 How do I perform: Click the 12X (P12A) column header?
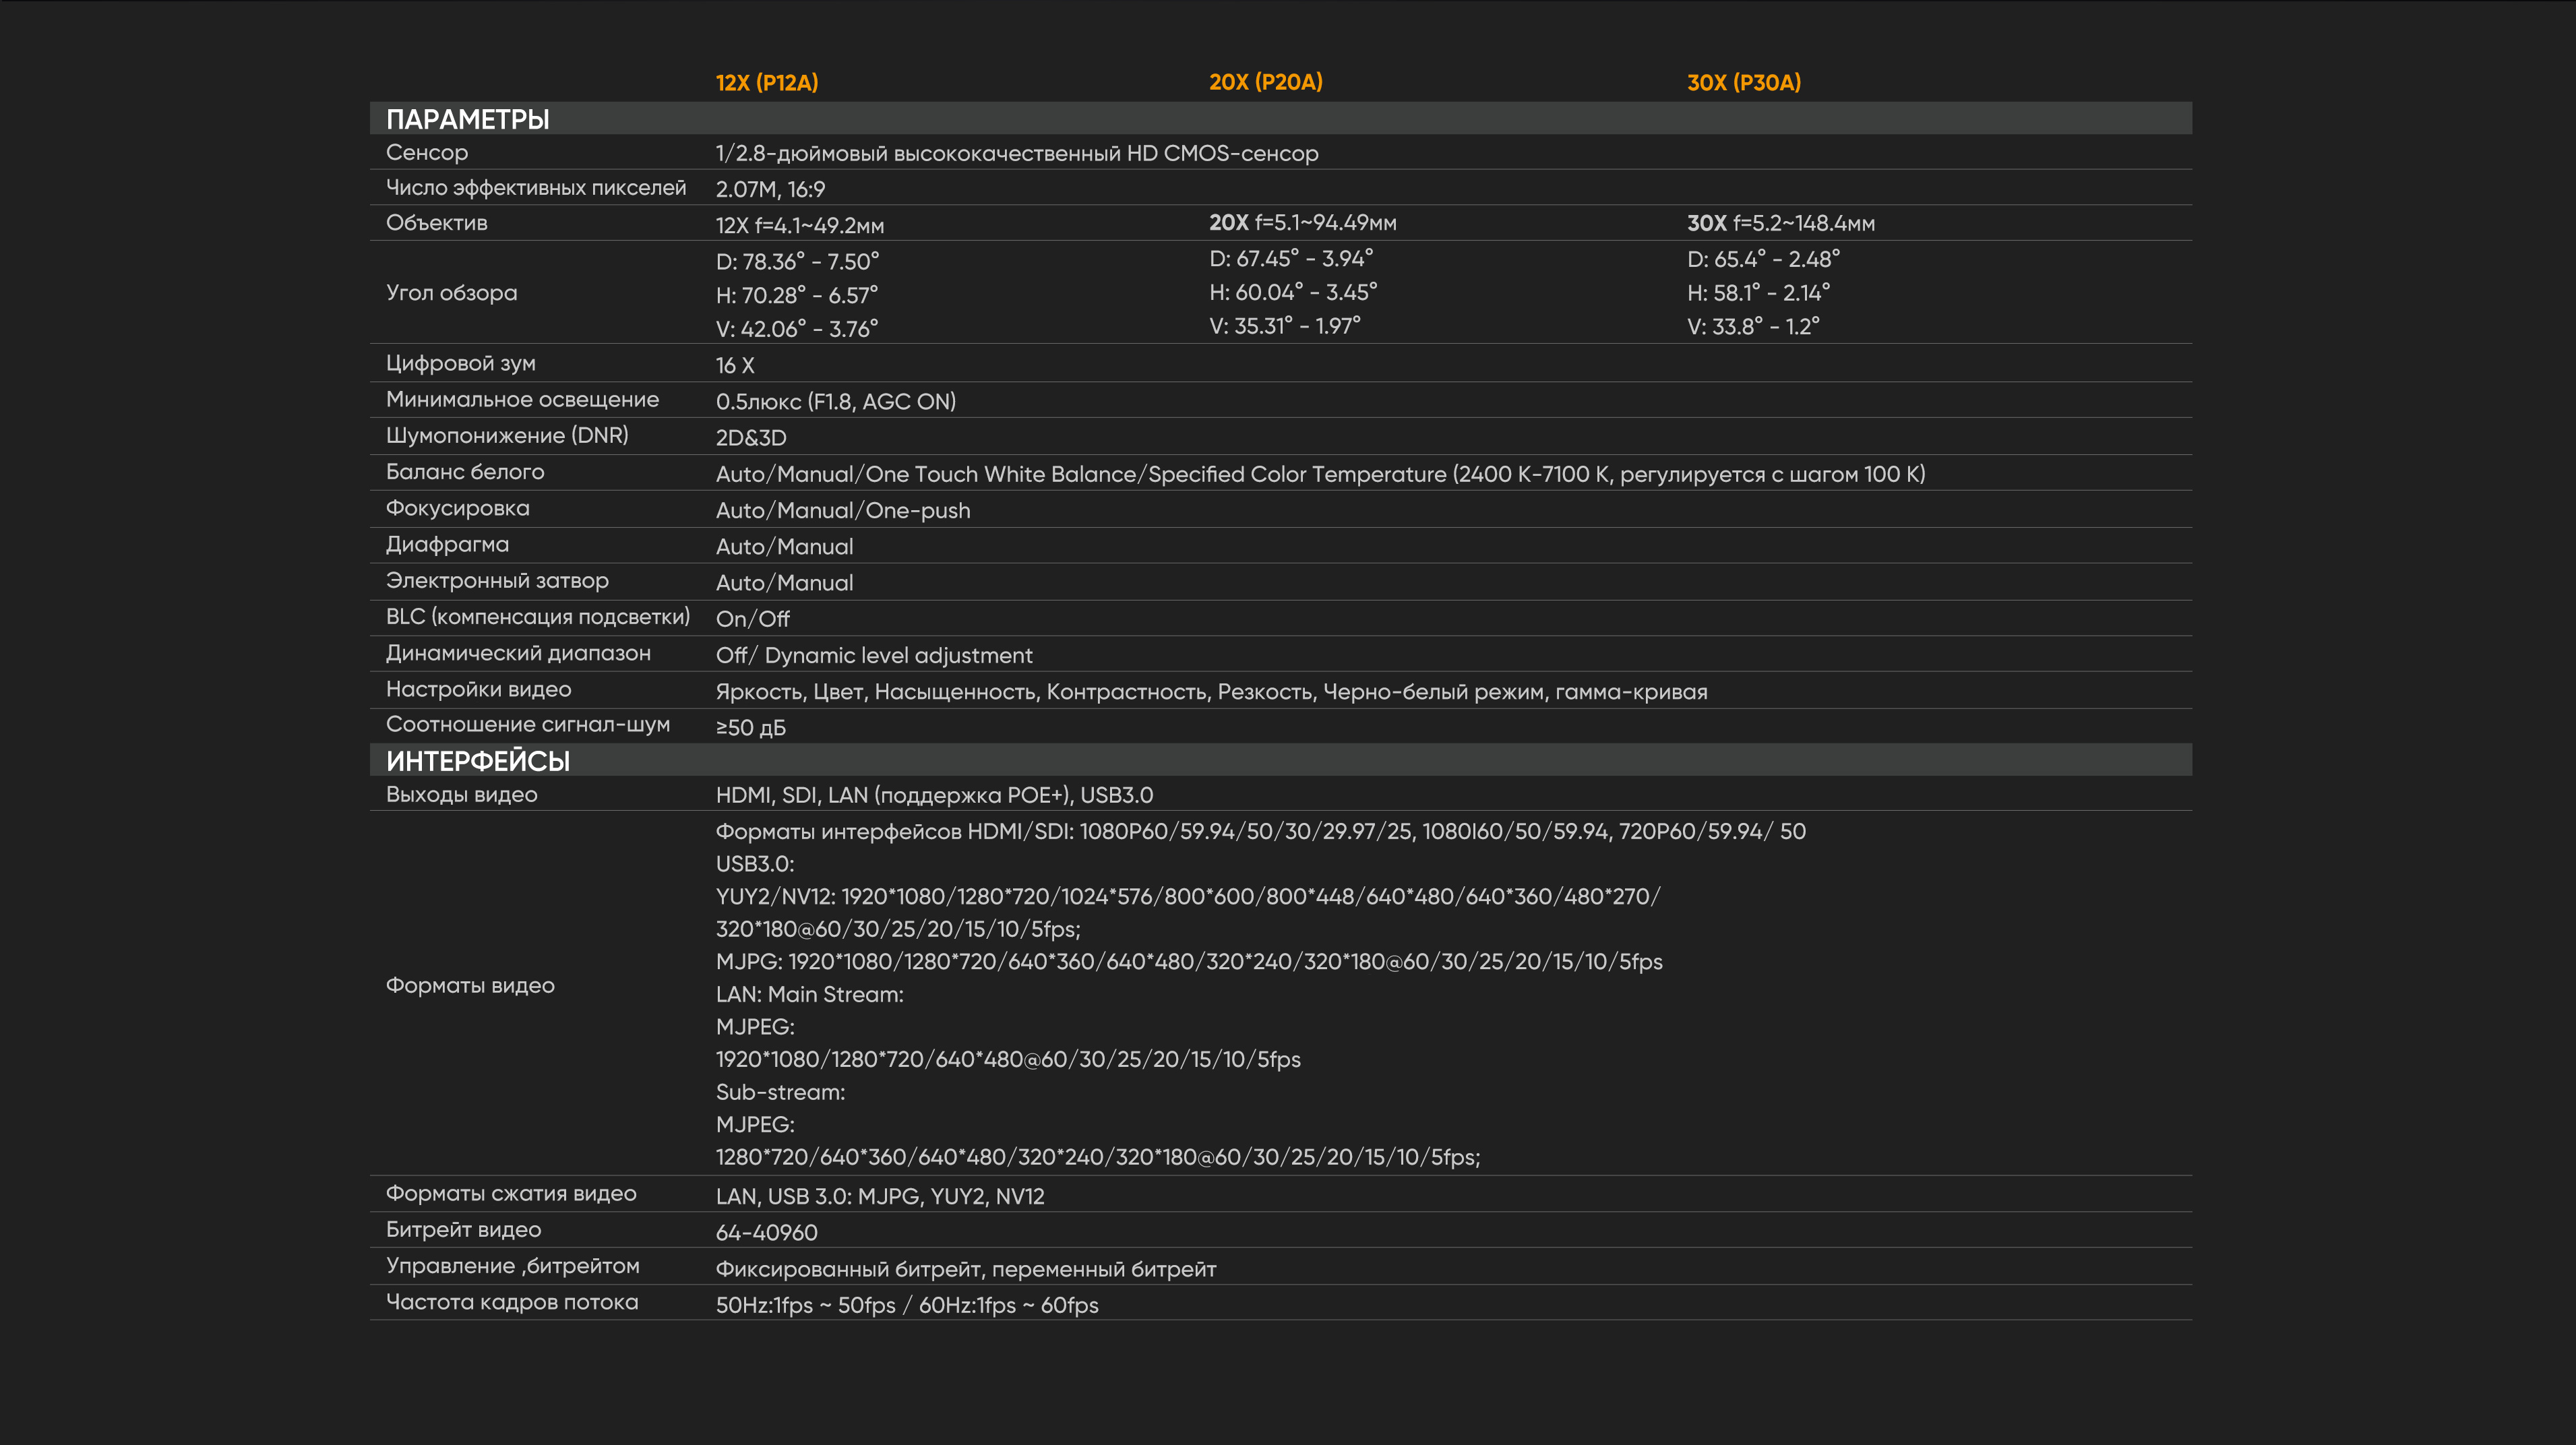point(767,83)
